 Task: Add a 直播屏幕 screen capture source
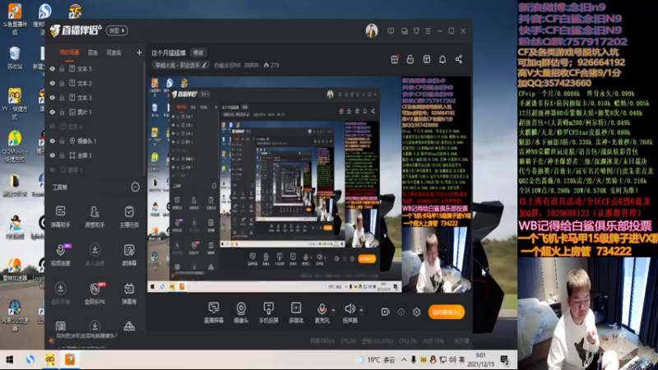pyautogui.click(x=214, y=312)
